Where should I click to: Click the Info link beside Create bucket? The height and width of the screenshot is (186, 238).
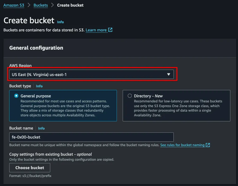pyautogui.click(x=60, y=22)
